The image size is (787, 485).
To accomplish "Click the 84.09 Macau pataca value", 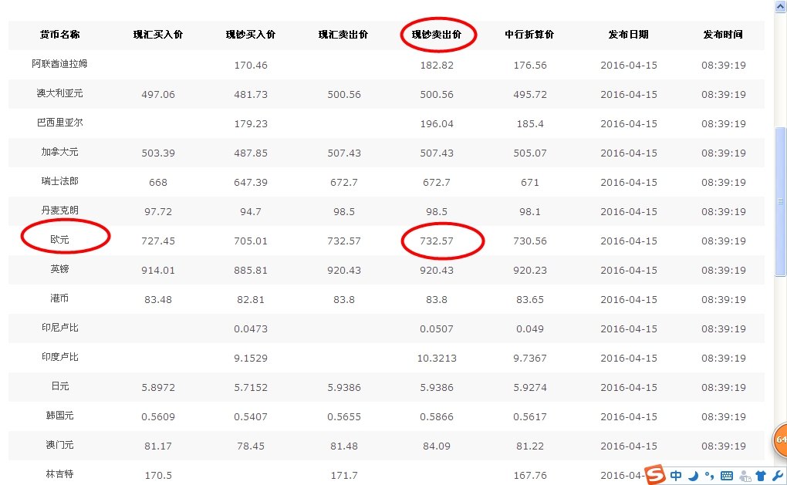I will click(437, 446).
